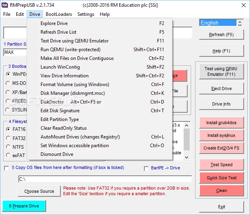
Task: Choose Test Drive using QEMU Emulator
Action: point(74,41)
